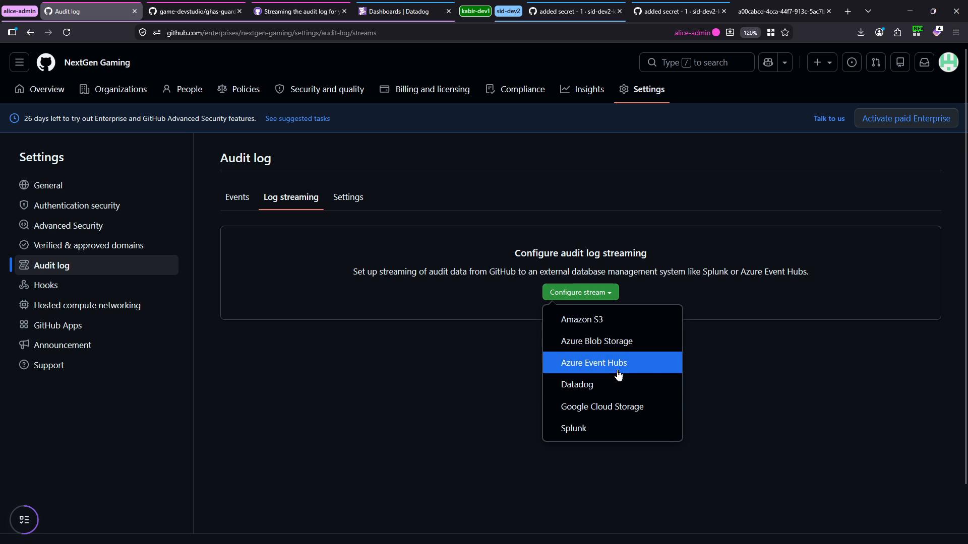Open the user avatar menu
Image resolution: width=968 pixels, height=544 pixels.
(948, 62)
